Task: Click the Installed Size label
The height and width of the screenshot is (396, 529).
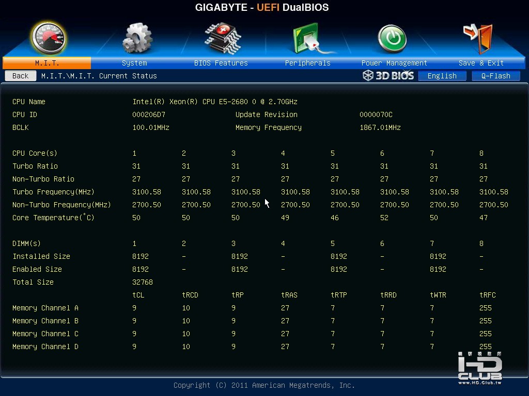Action: pyautogui.click(x=41, y=256)
